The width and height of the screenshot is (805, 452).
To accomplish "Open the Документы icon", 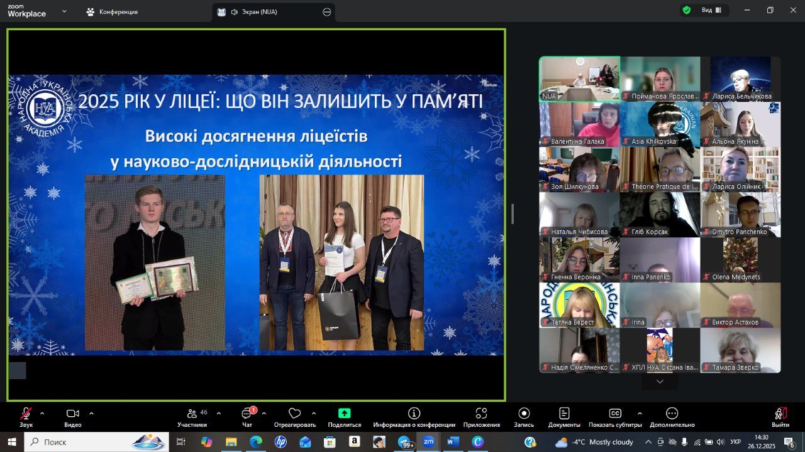I will (564, 414).
